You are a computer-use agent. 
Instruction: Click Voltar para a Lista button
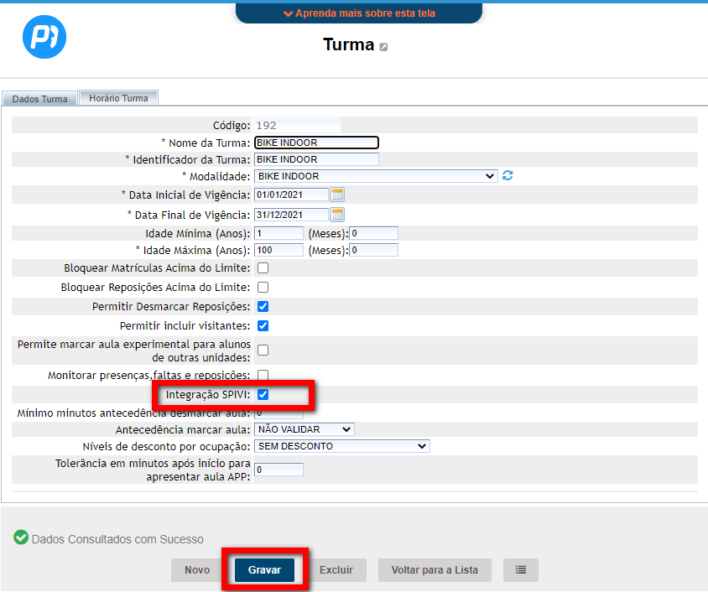[x=435, y=570]
